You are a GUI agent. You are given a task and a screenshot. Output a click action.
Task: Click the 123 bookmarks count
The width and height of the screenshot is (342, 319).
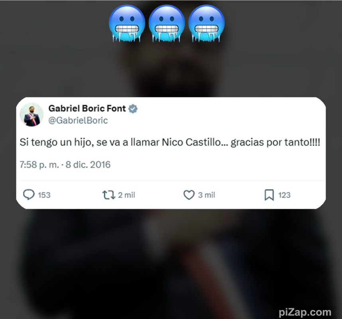tap(285, 195)
